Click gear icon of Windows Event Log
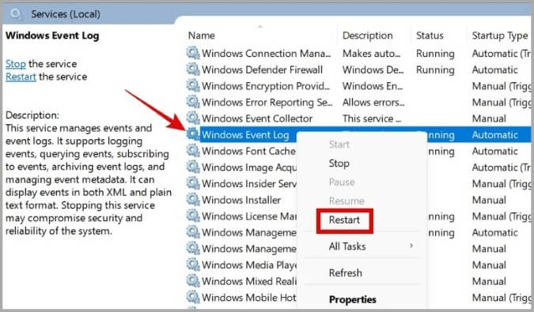 [x=193, y=134]
